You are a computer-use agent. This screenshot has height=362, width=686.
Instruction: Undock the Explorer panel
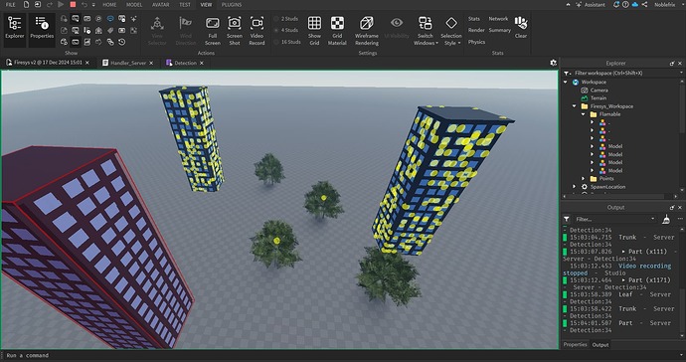tap(672, 64)
